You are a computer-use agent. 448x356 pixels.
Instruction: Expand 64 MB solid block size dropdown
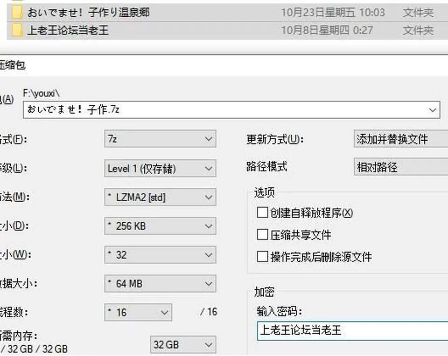[x=160, y=284]
